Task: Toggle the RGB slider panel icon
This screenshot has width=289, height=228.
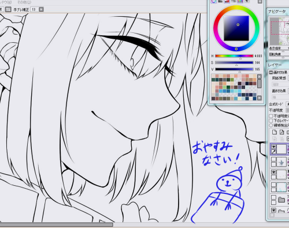Action: tap(220, 1)
